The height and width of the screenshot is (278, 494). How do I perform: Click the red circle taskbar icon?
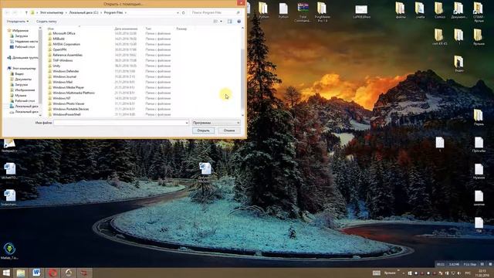52,273
